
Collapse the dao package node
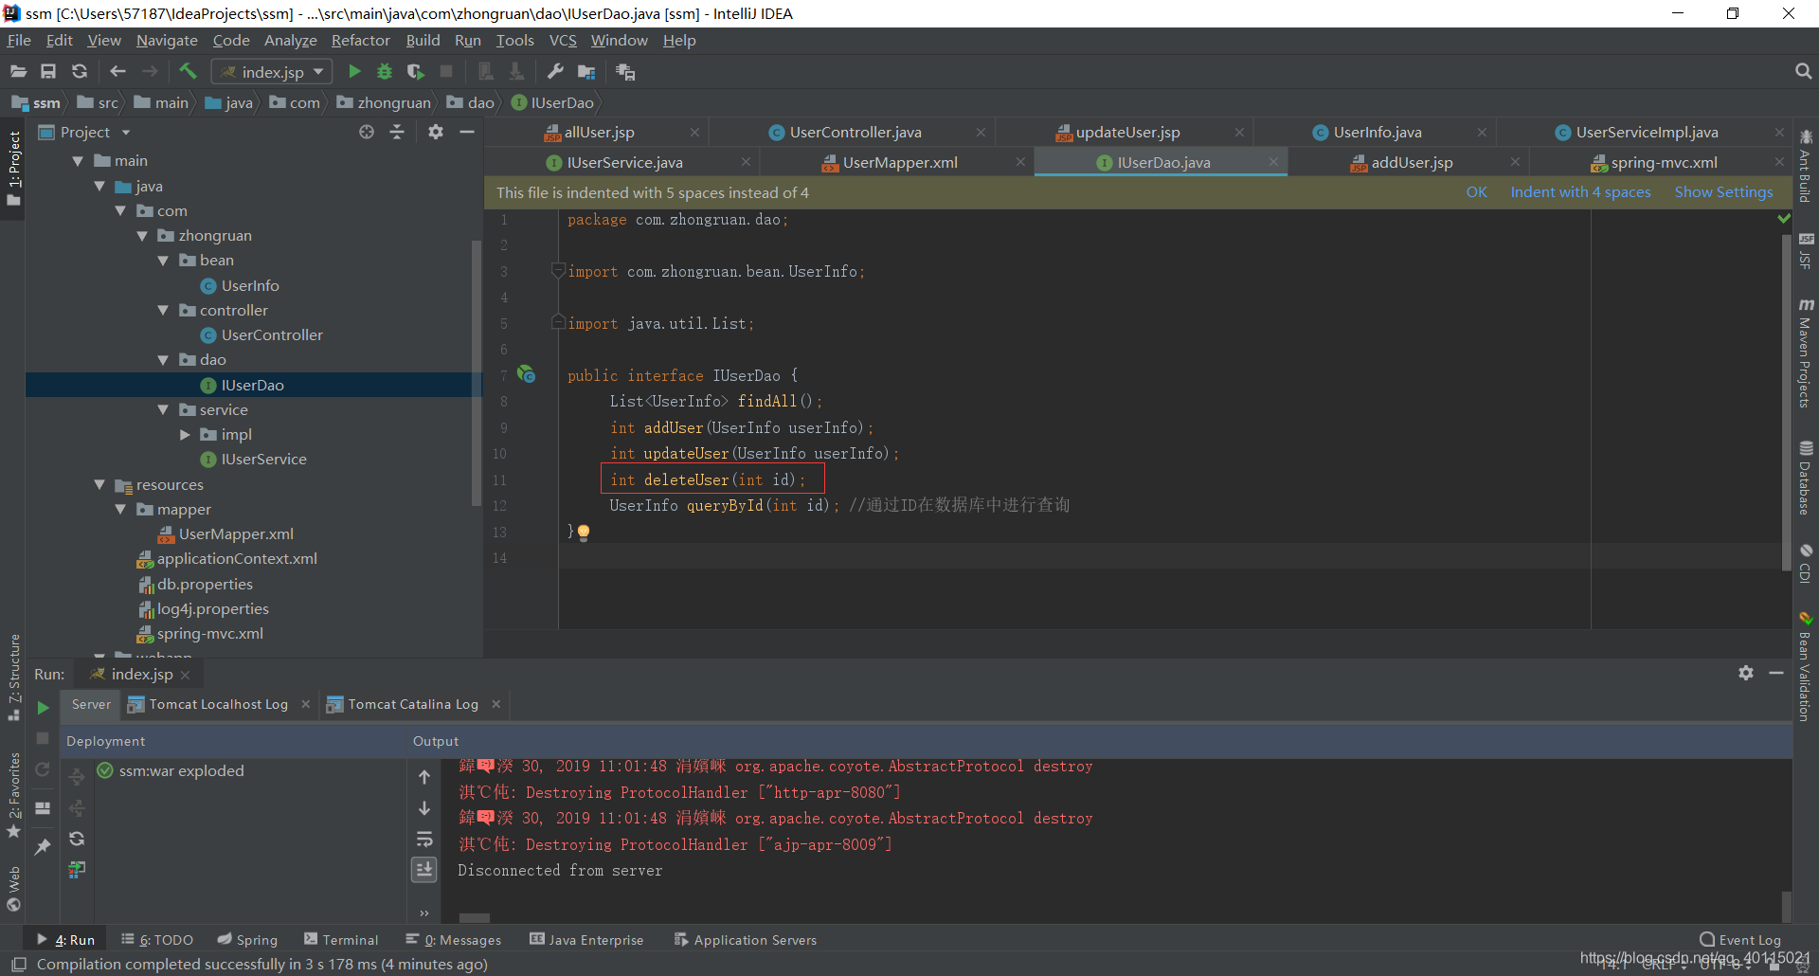163,360
